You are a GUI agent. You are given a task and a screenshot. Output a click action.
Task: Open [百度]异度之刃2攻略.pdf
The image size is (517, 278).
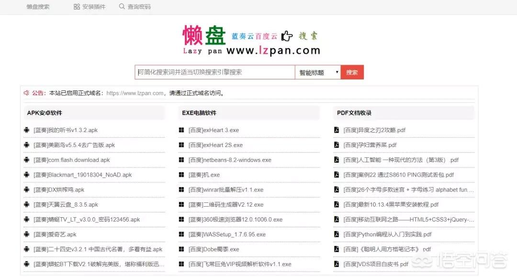click(374, 130)
